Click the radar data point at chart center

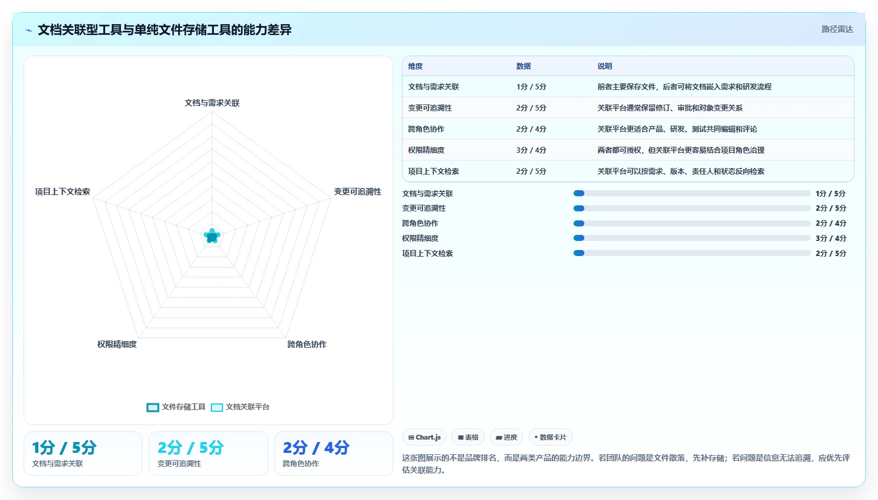click(x=211, y=236)
